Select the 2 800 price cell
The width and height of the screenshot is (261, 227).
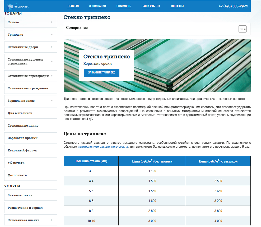pos(152,211)
